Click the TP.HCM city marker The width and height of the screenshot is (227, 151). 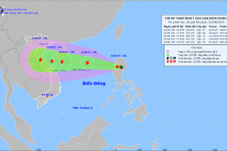pos(47,97)
